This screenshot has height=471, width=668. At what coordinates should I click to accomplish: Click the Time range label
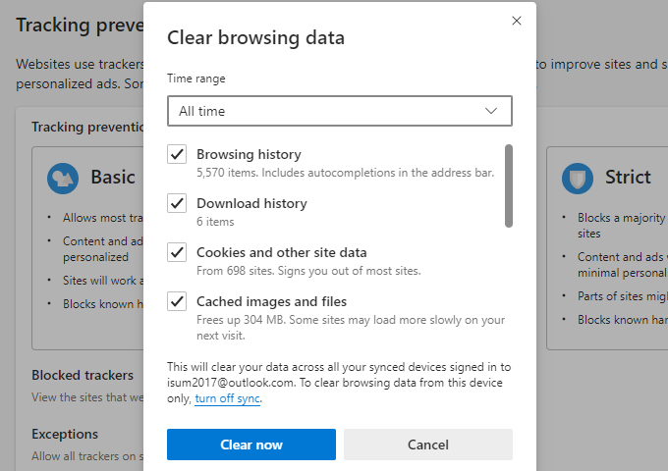(x=195, y=78)
